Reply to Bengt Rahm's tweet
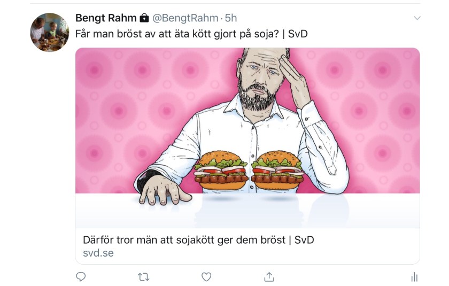This screenshot has height=286, width=449. 81,277
